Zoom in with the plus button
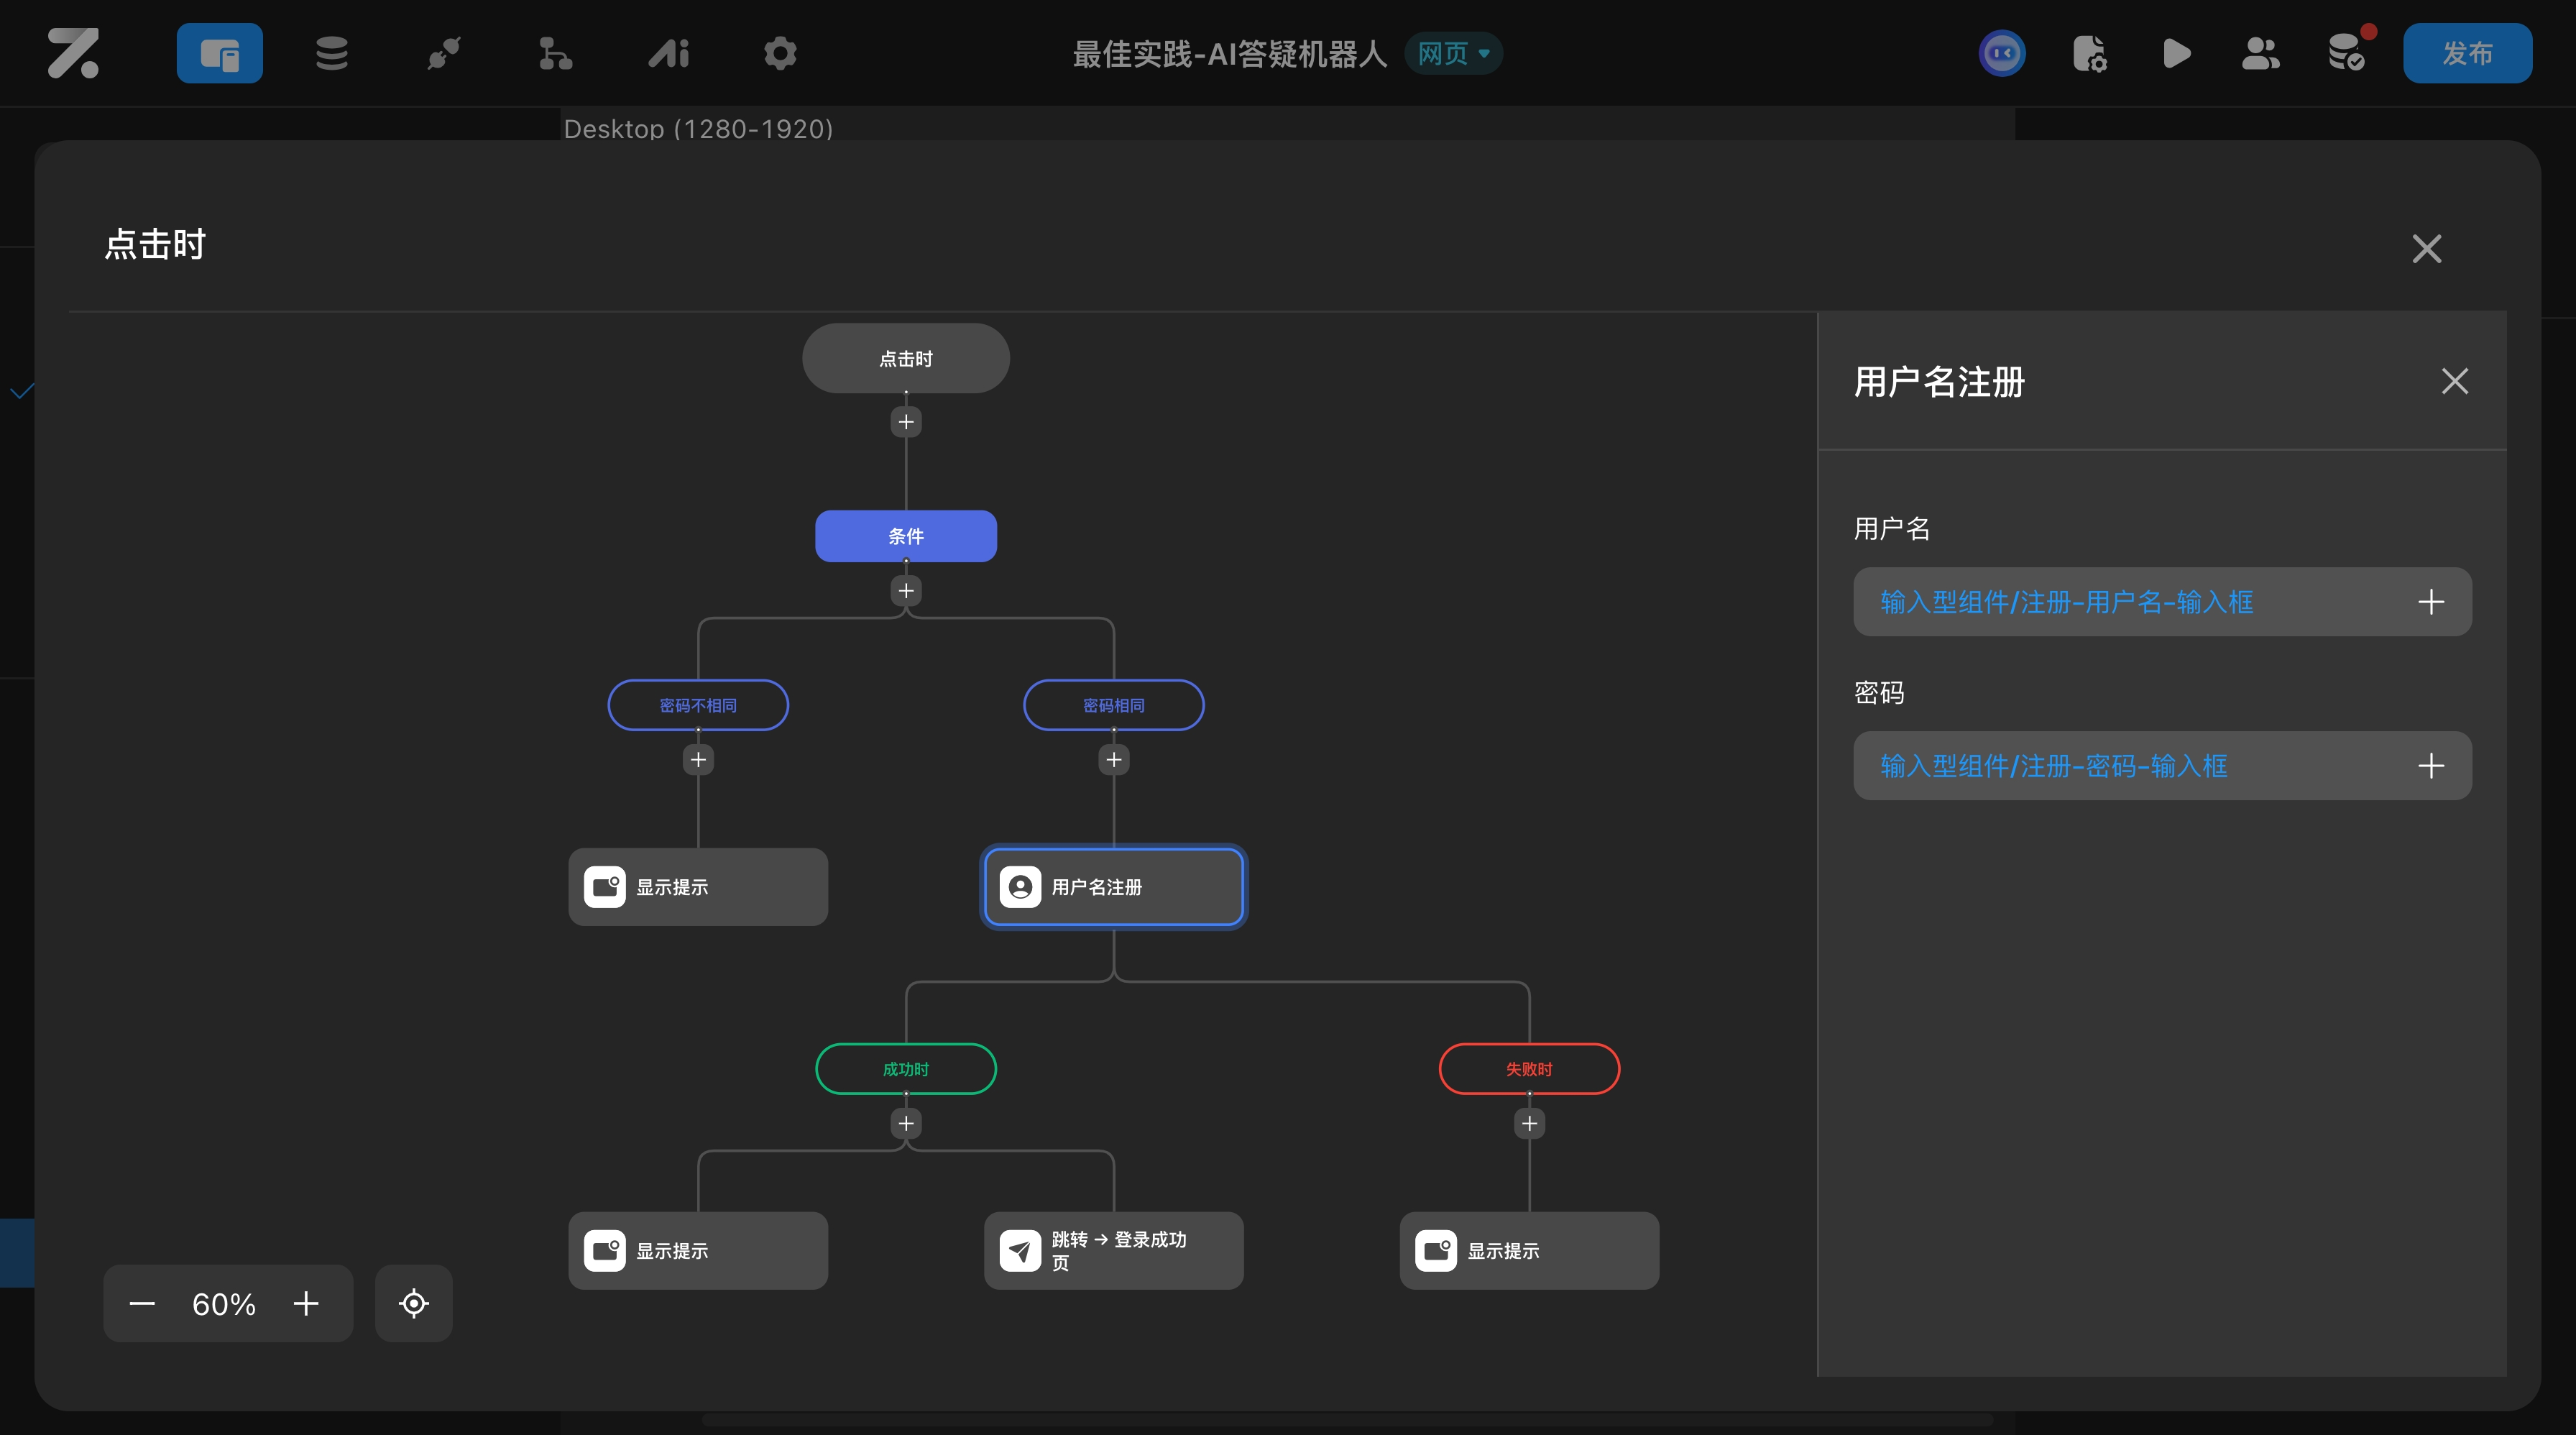 (x=306, y=1303)
